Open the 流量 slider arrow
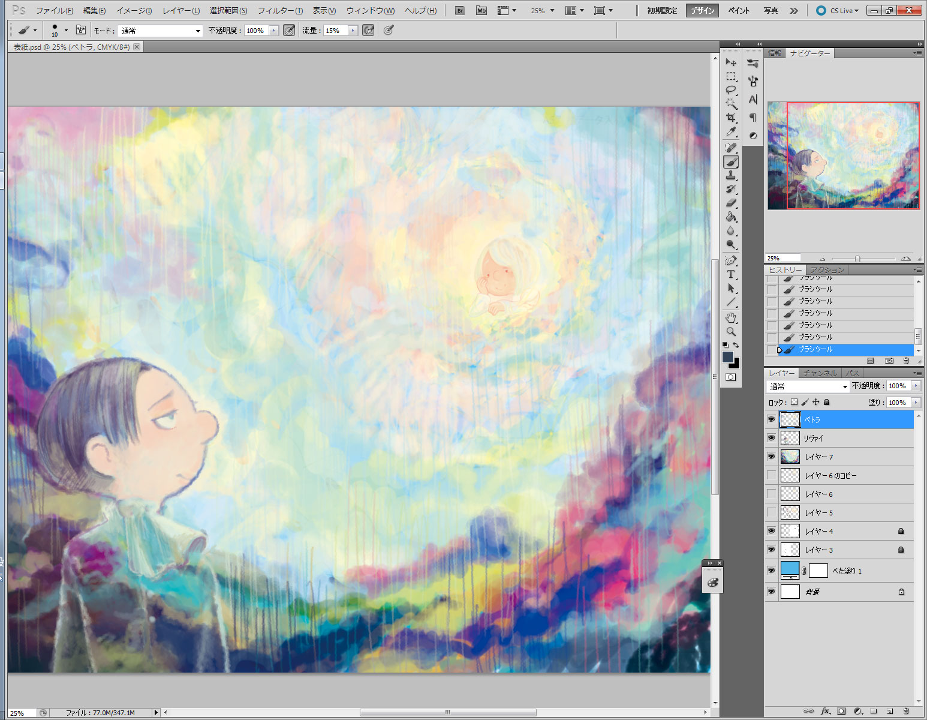Screen dimensions: 927x720 pos(353,31)
